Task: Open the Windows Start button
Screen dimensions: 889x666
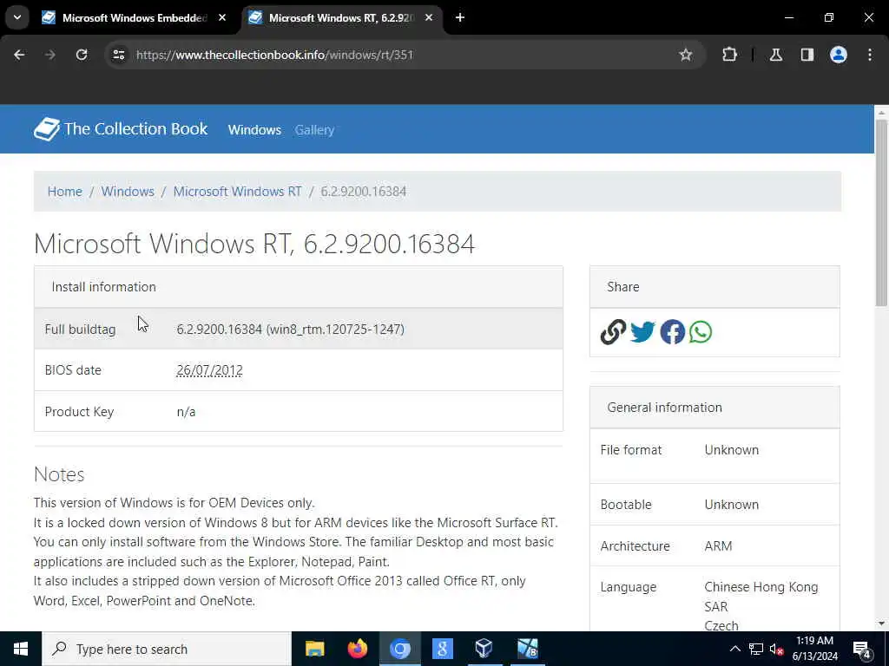Action: point(21,649)
